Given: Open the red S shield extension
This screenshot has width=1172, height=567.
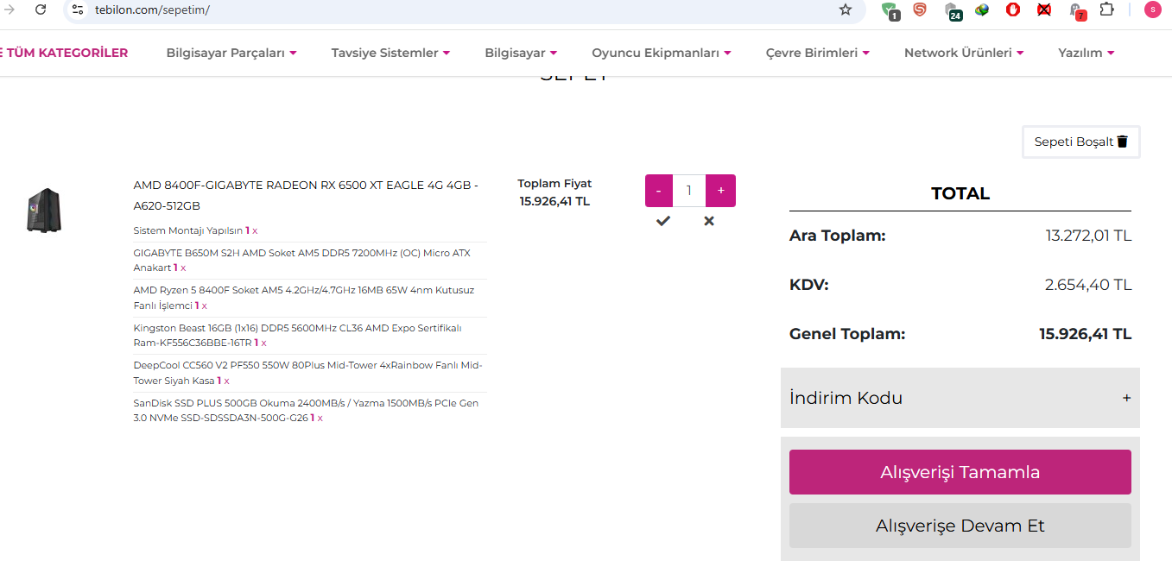Looking at the screenshot, I should (920, 9).
